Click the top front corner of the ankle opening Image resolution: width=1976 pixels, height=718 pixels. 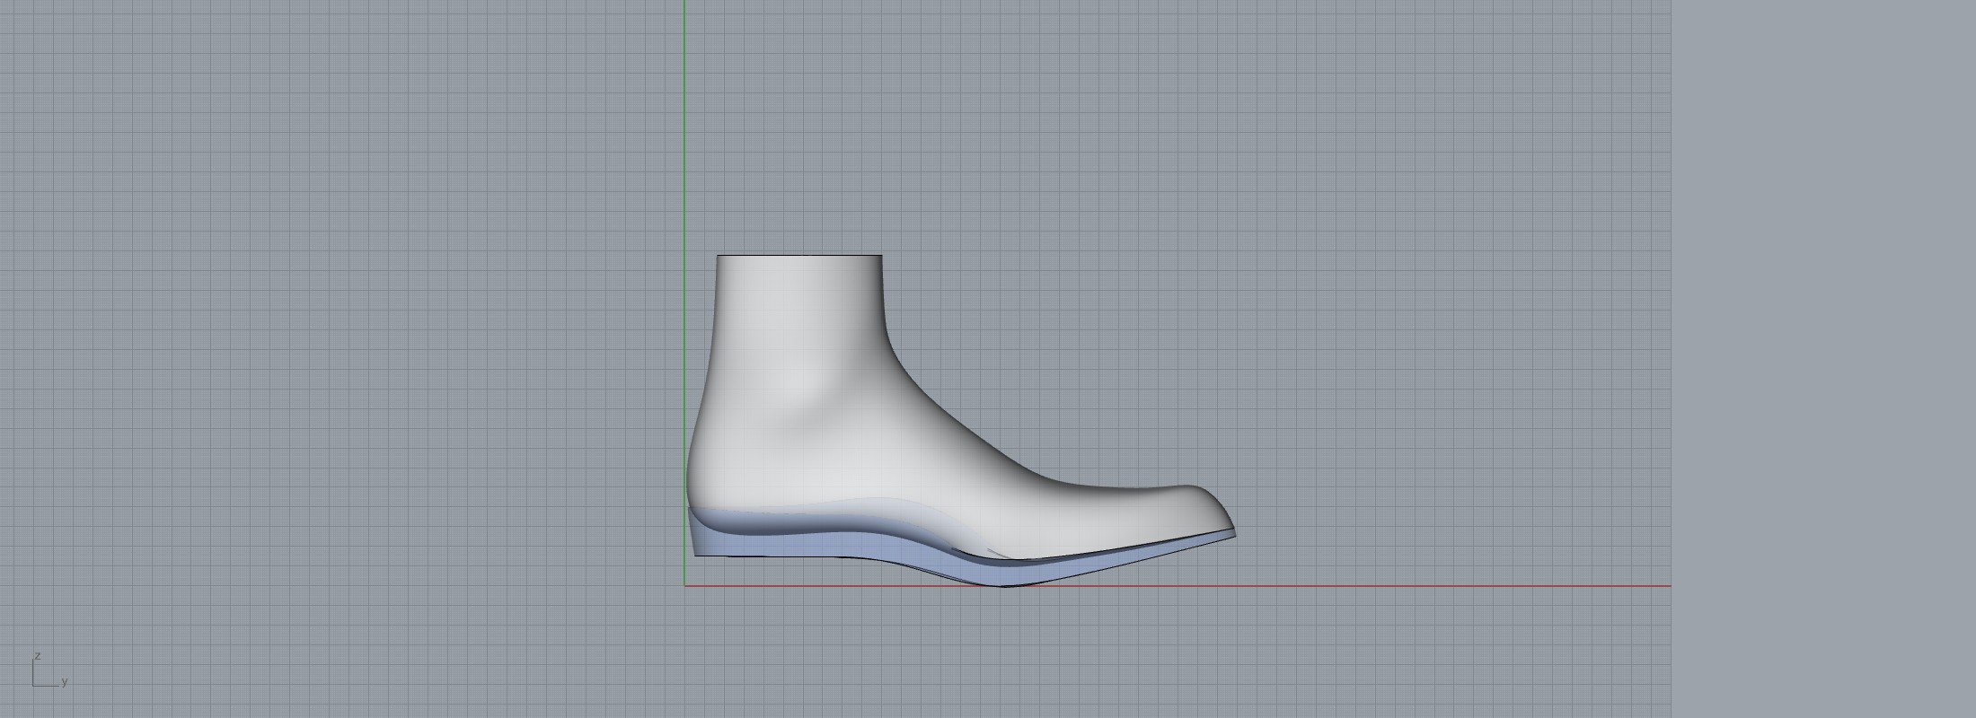(881, 257)
